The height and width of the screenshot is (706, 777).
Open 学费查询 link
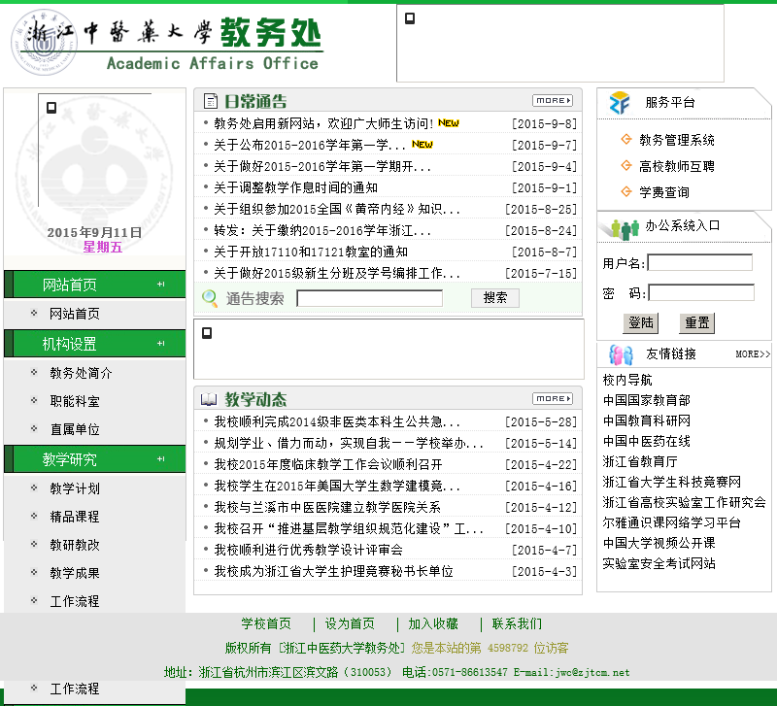(664, 192)
